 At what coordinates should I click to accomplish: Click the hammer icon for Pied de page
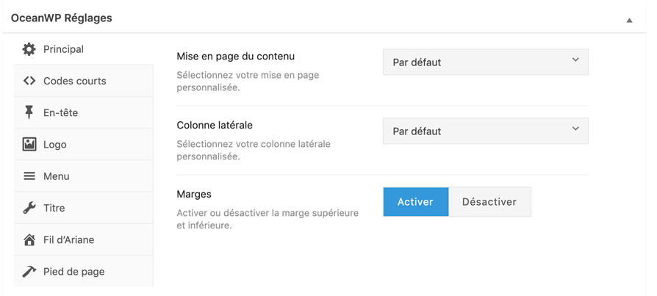[29, 272]
